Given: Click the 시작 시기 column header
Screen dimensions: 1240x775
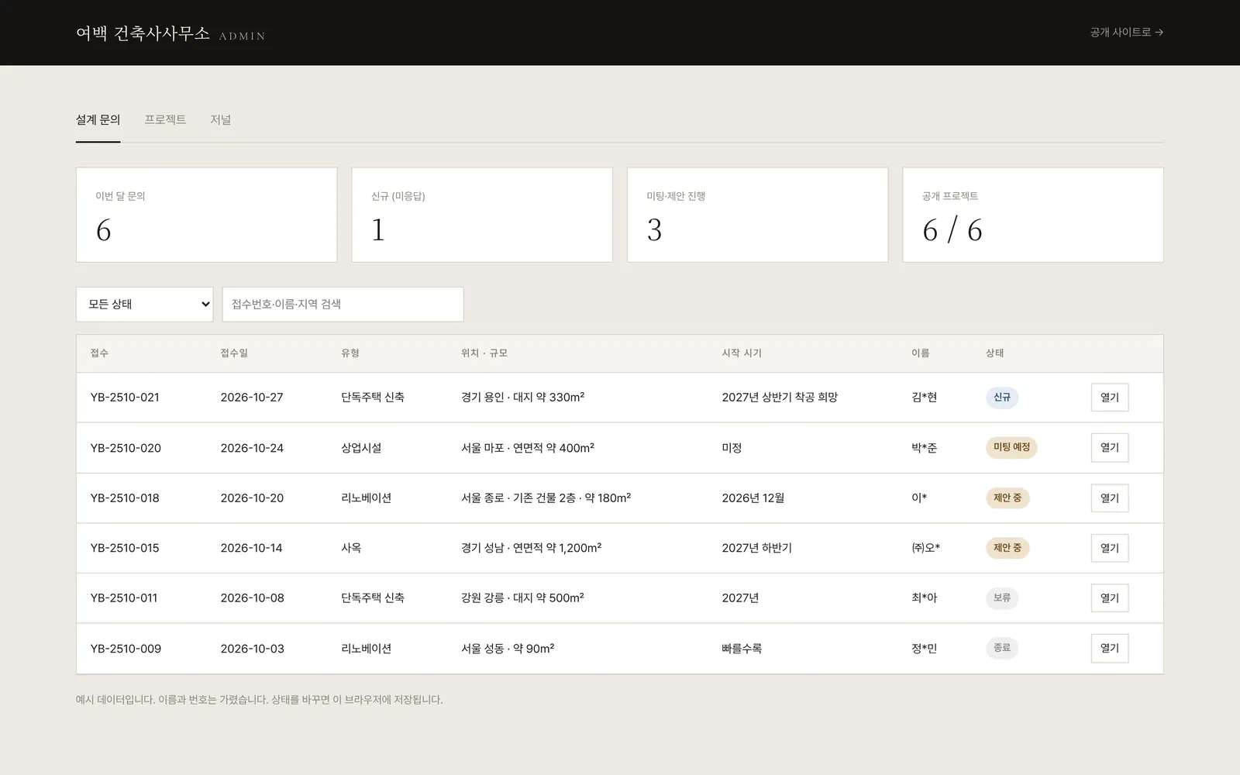Looking at the screenshot, I should click(742, 353).
